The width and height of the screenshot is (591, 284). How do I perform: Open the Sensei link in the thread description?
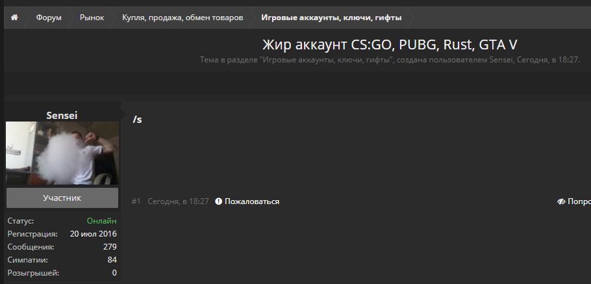501,60
